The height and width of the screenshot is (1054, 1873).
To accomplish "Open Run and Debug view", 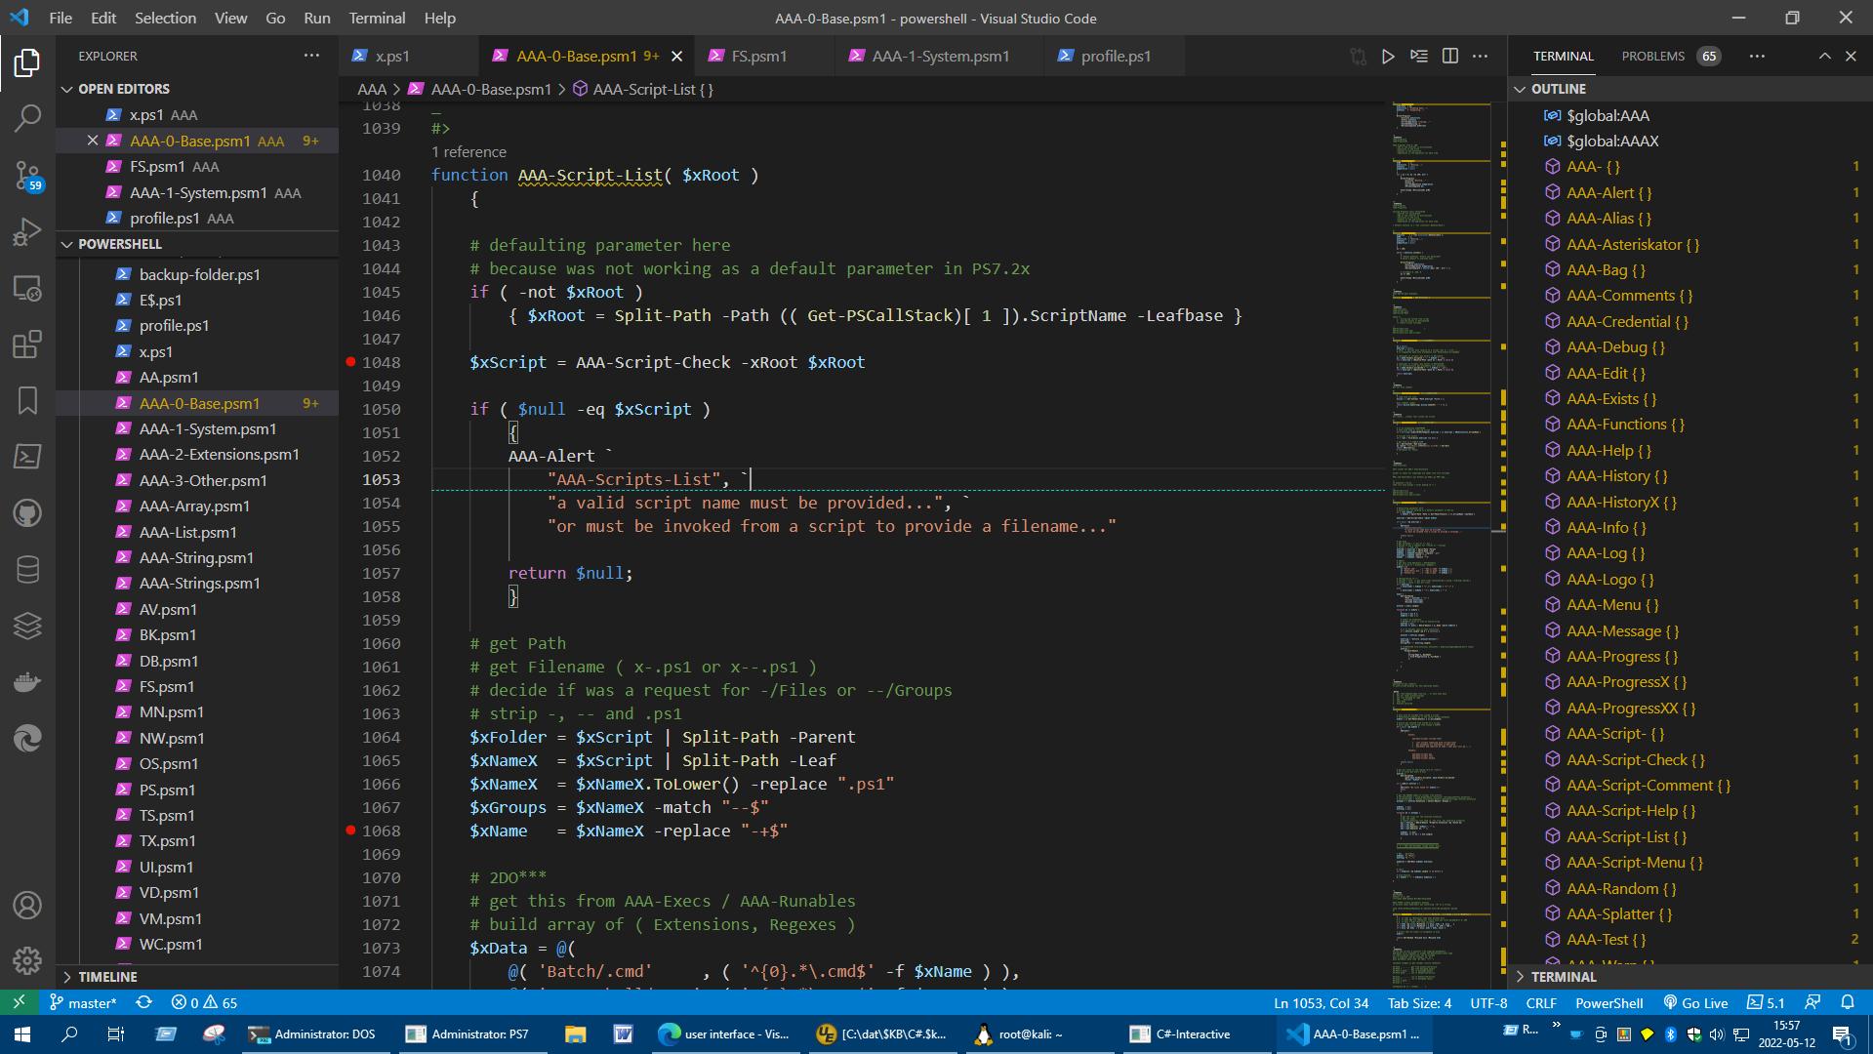I will 27,232.
